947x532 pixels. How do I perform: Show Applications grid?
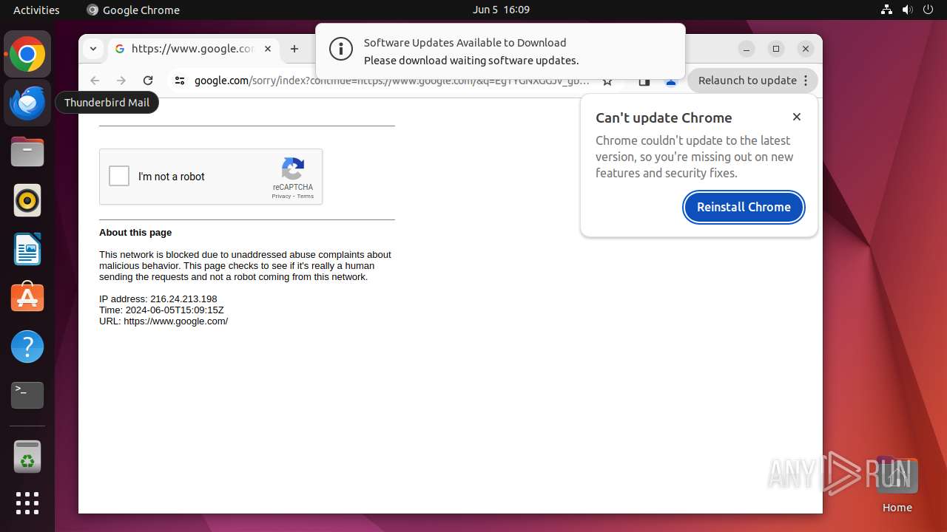click(x=27, y=503)
